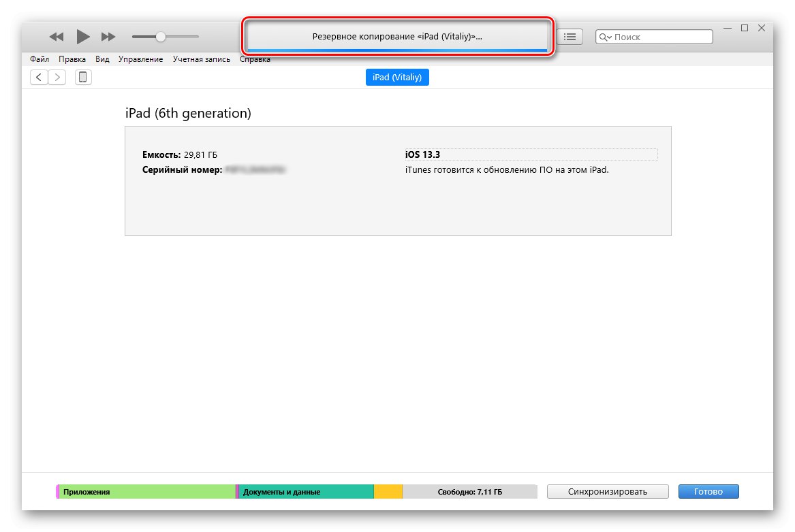Viewport: 795px width, 532px height.
Task: Click the fast-forward next track icon
Action: (x=108, y=37)
